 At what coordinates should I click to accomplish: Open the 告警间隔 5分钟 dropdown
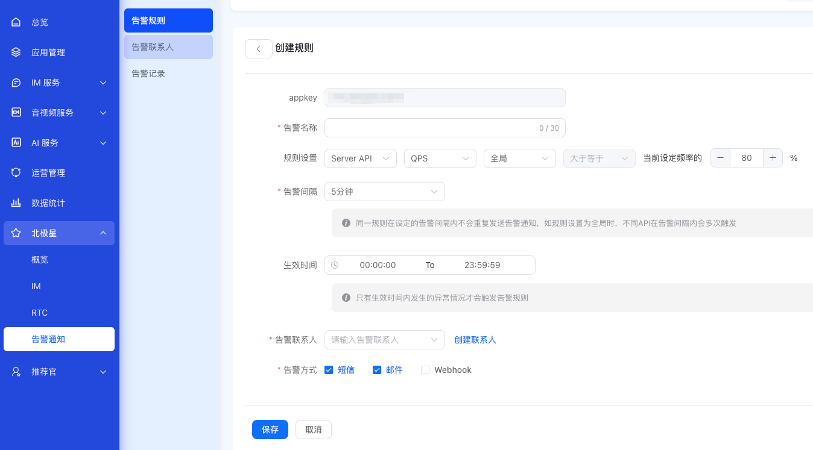(384, 192)
